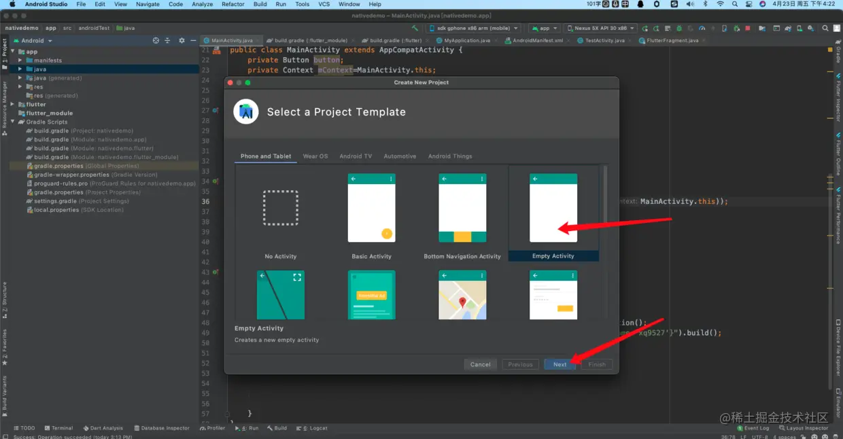Collapse the Gradle Scripts node
843x439 pixels.
(x=12, y=122)
